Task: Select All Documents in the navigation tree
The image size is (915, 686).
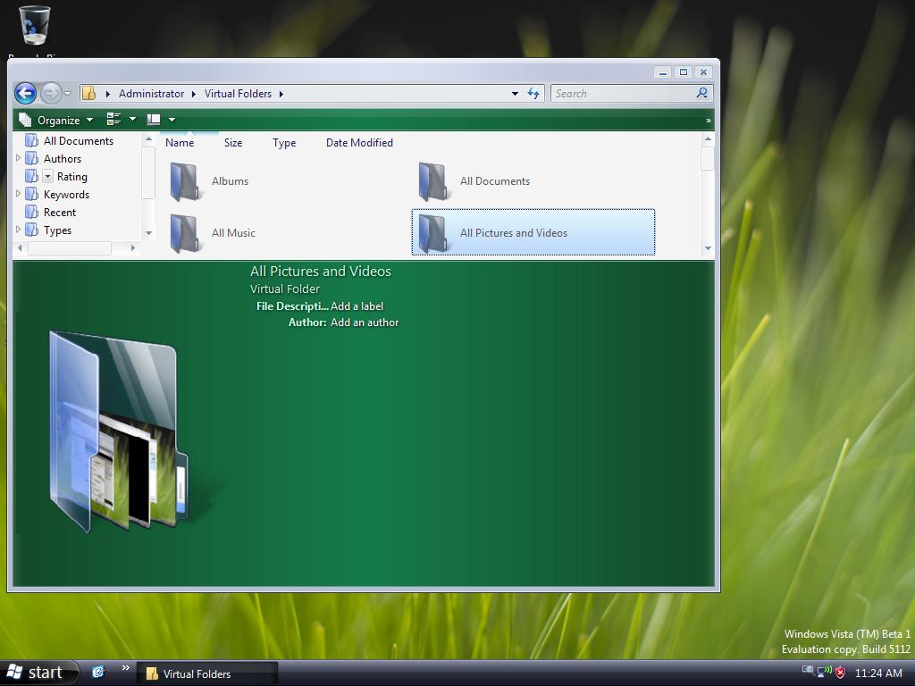Action: click(x=79, y=141)
